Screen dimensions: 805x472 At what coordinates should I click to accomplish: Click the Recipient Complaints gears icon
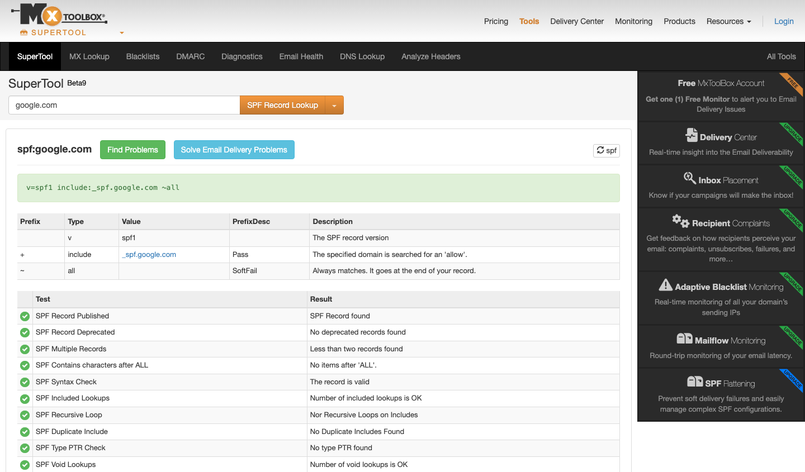[x=681, y=221]
